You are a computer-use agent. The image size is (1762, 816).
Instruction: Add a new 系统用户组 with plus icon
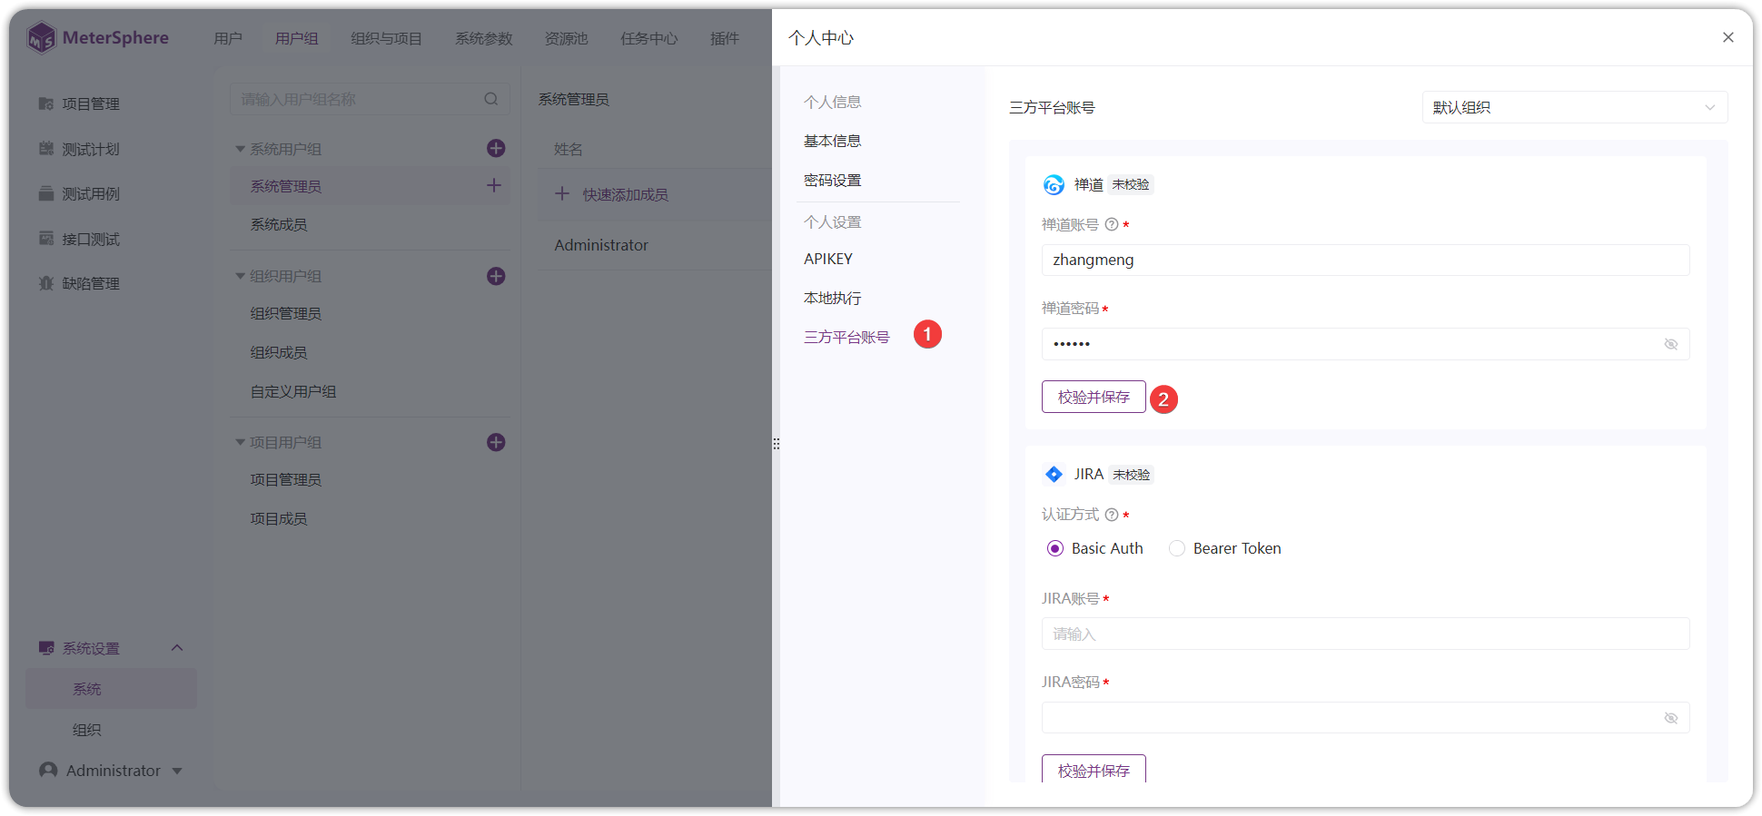496,148
